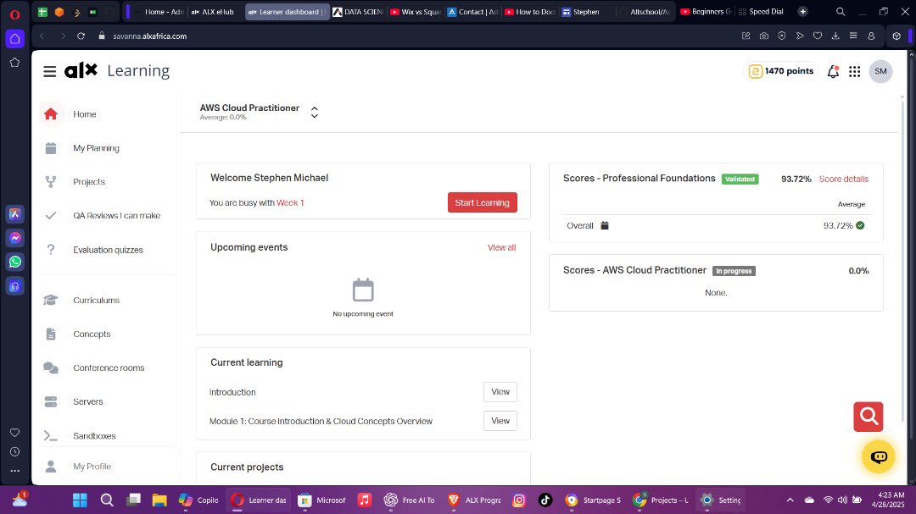916x514 pixels.
Task: Open WhatsApp in Opera sidebar
Action: pos(15,262)
